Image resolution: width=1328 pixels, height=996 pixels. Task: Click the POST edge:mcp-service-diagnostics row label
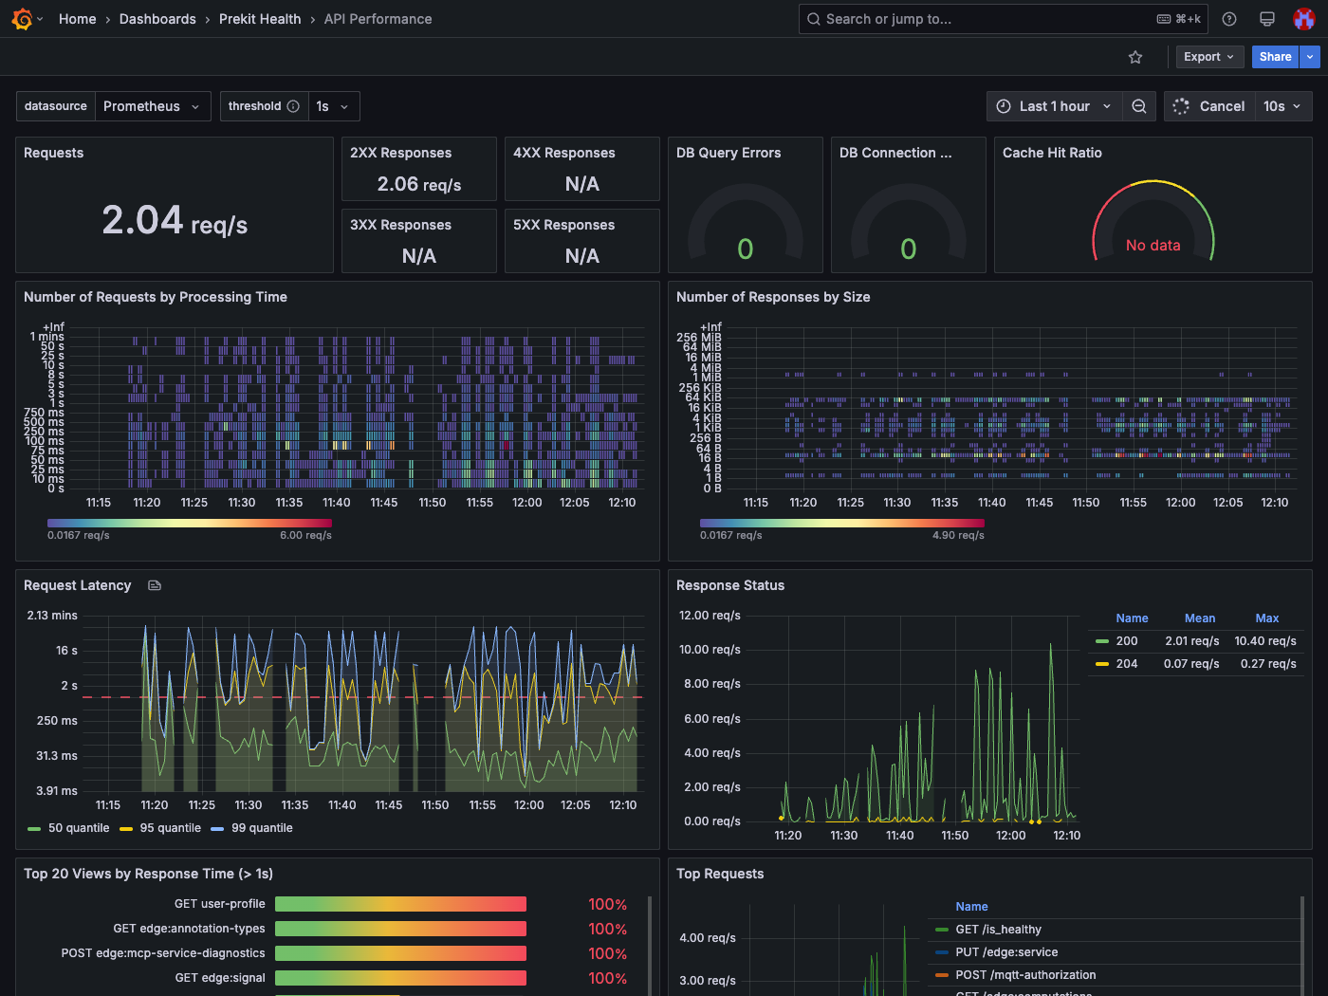point(163,953)
